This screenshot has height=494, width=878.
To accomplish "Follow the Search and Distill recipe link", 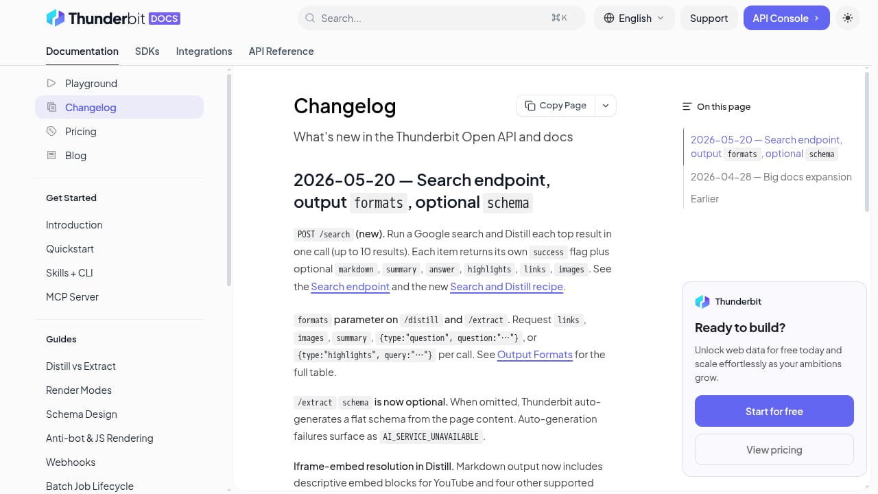I will pyautogui.click(x=506, y=286).
